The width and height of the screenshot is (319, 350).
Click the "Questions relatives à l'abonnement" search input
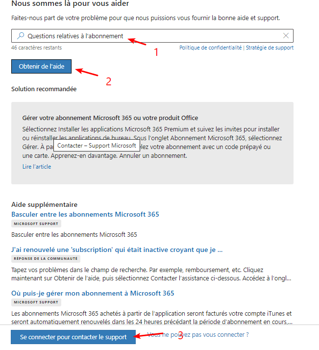tap(152, 36)
